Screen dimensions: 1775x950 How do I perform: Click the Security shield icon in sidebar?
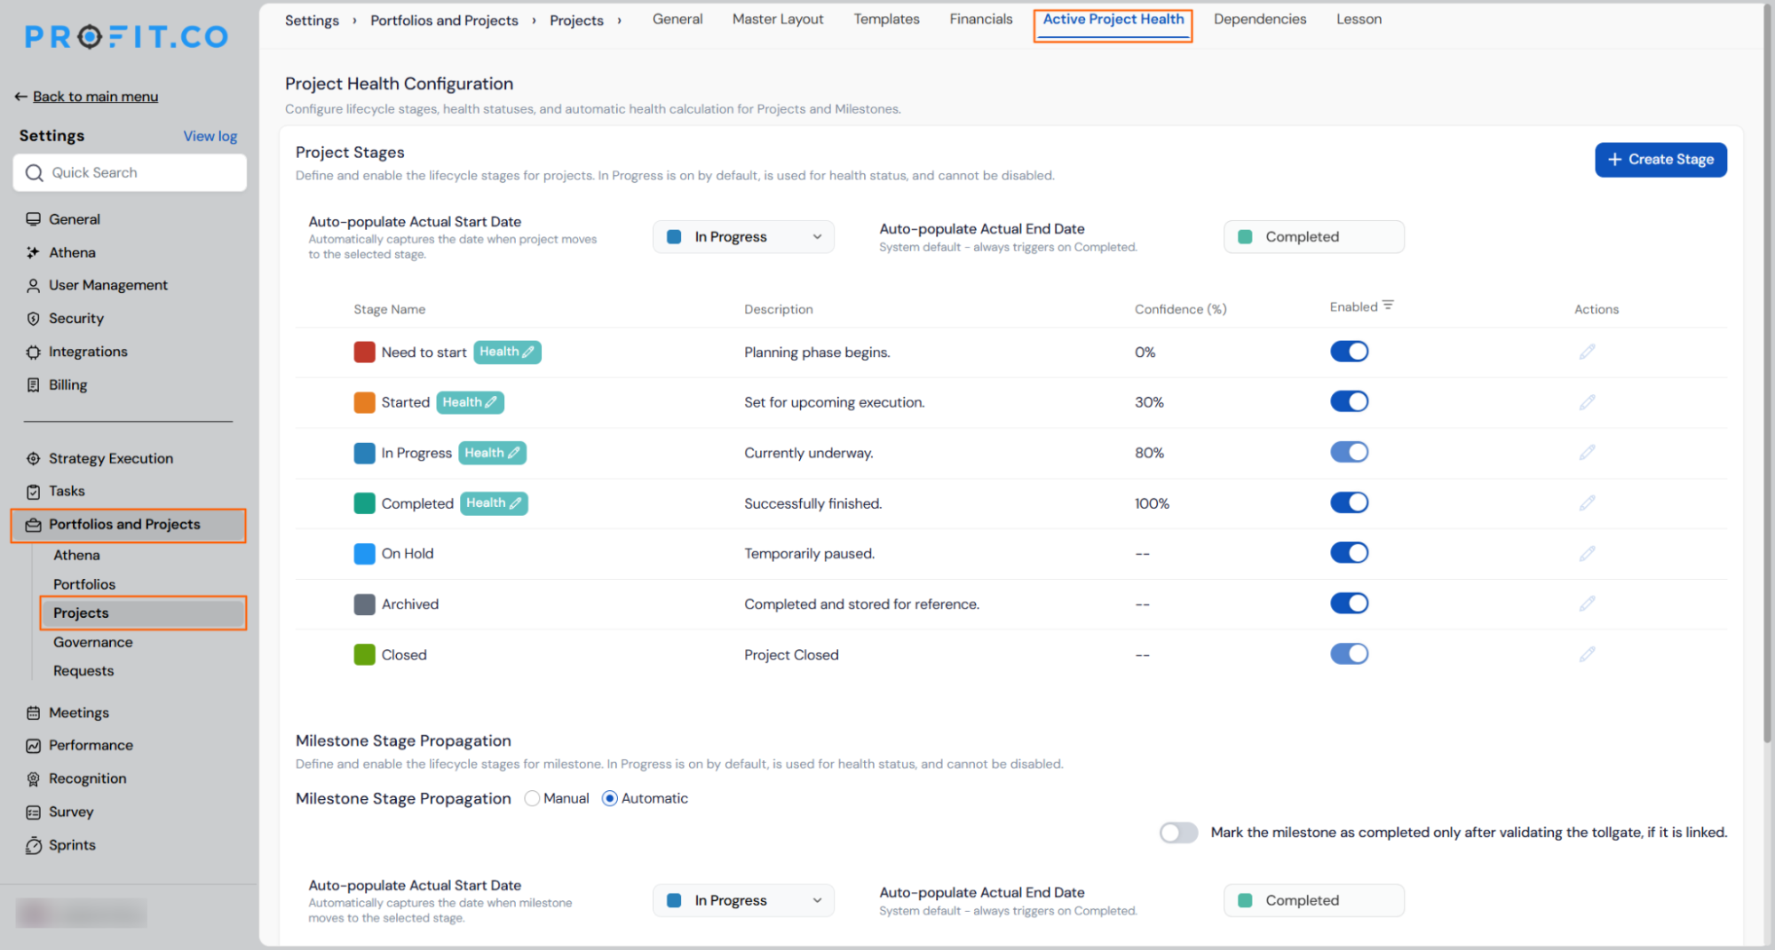(33, 319)
